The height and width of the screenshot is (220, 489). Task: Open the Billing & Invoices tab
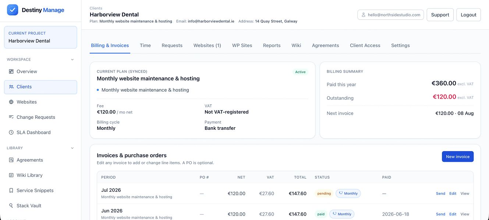tap(110, 45)
